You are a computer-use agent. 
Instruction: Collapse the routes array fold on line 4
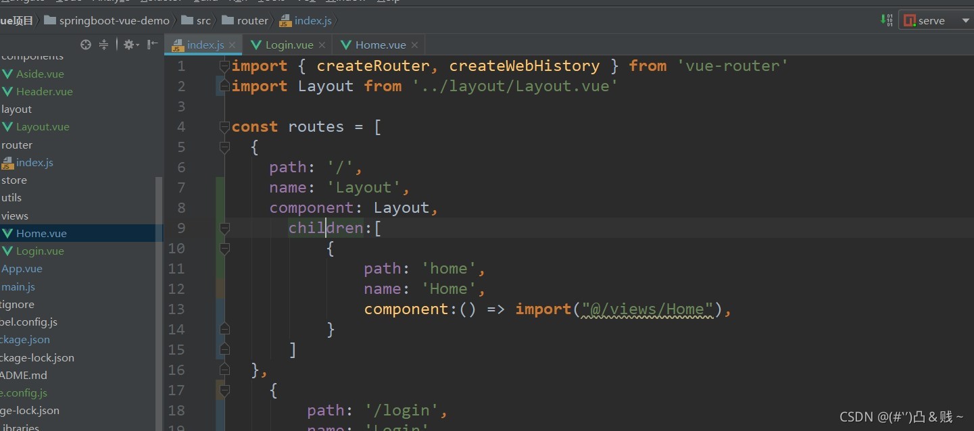224,126
